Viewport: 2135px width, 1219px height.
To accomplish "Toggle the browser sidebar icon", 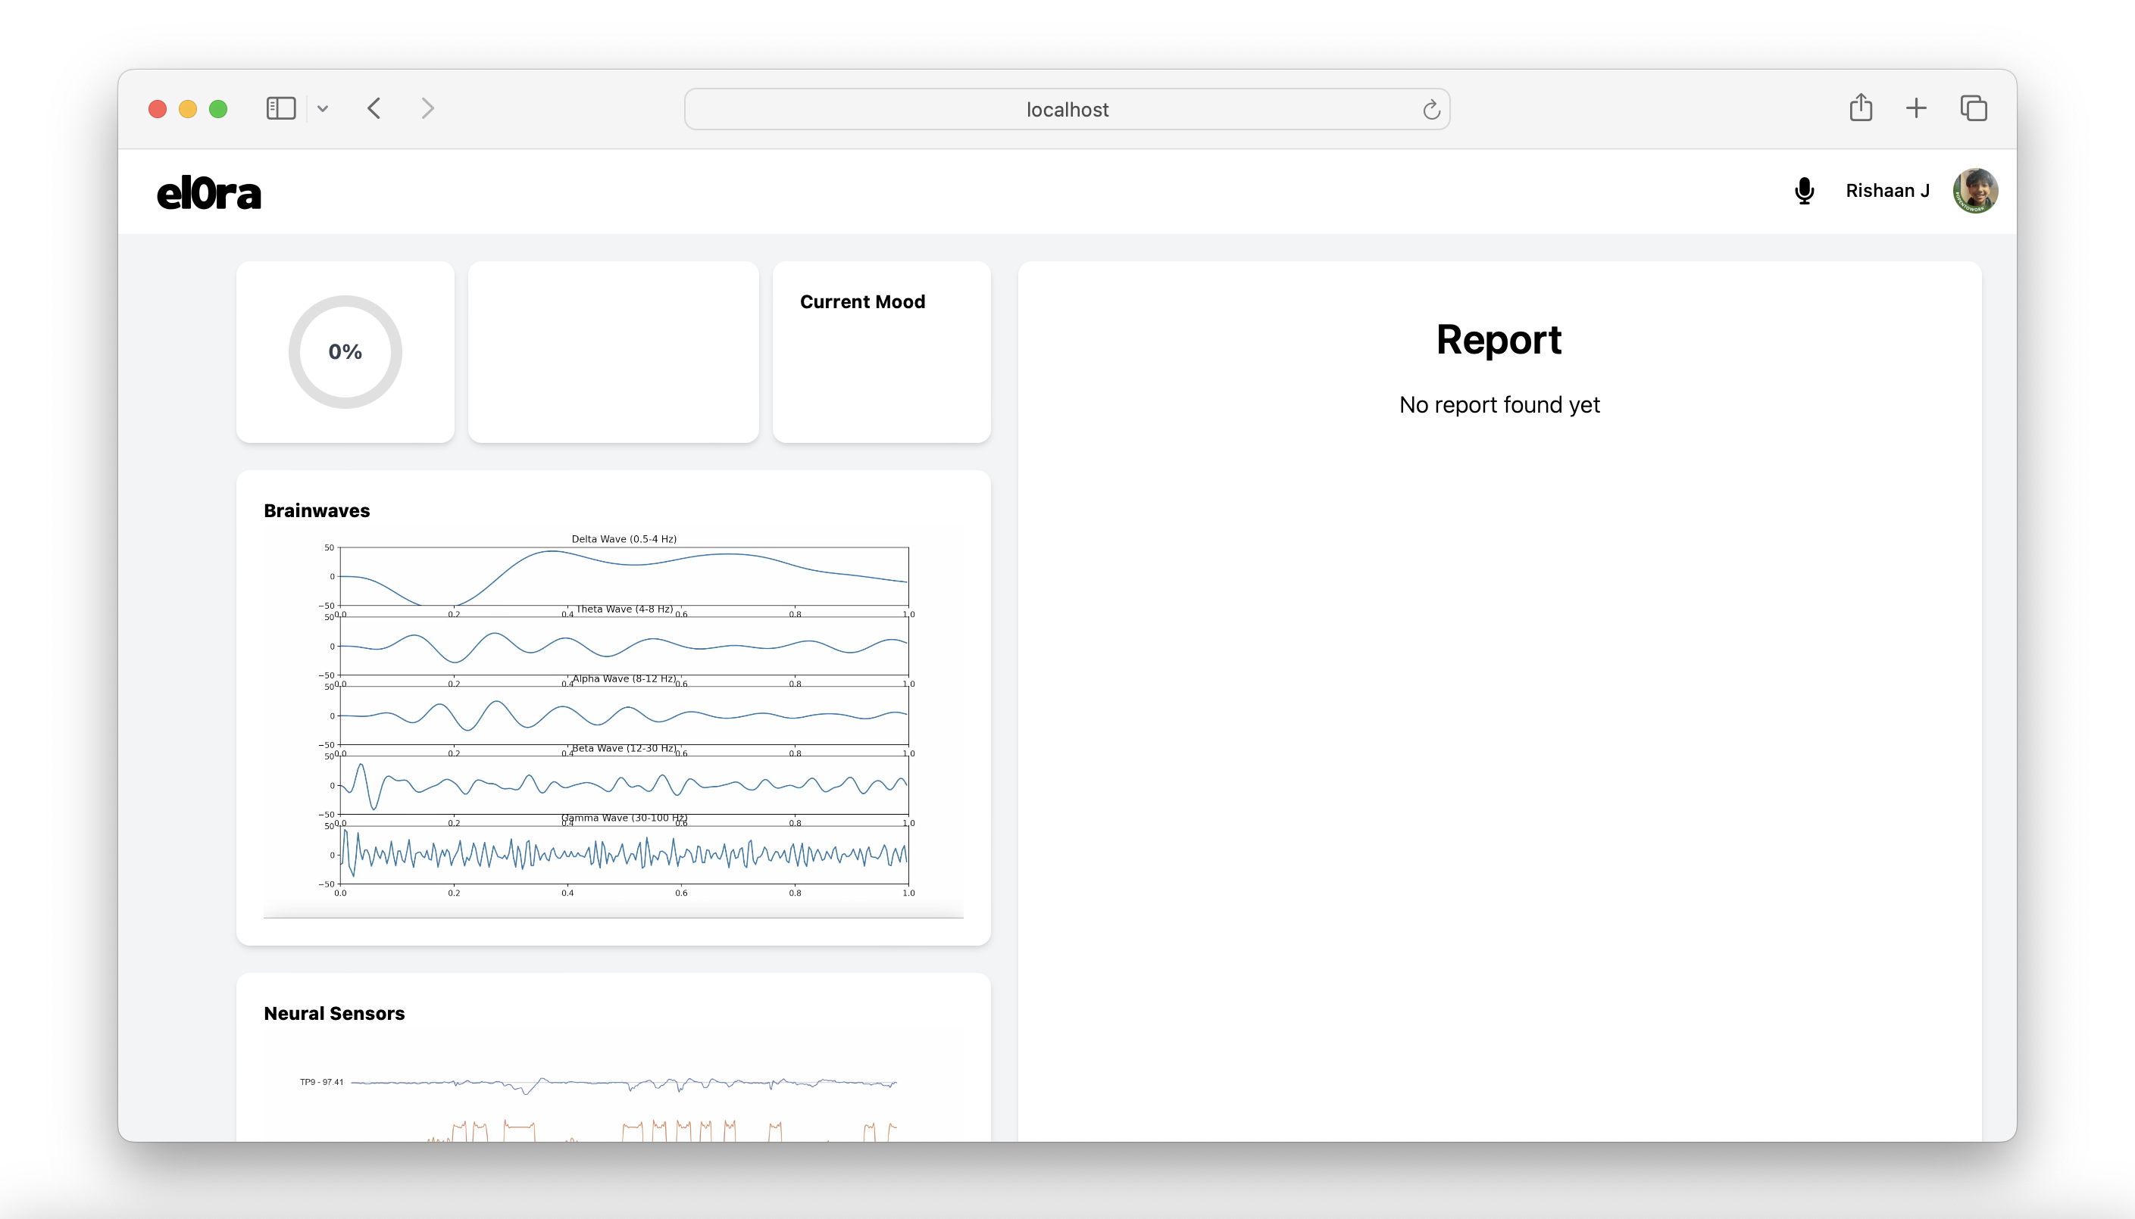I will coord(280,108).
